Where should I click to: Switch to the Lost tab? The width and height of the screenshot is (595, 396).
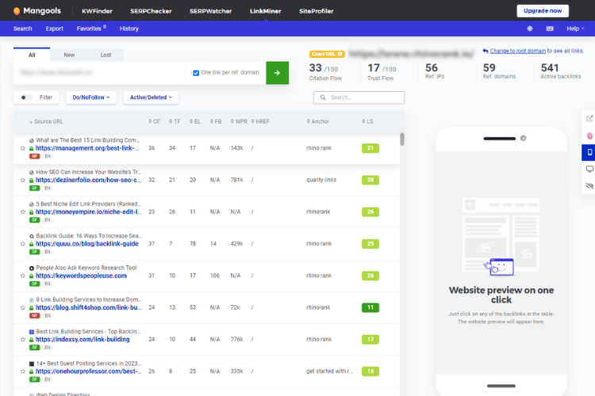(106, 55)
